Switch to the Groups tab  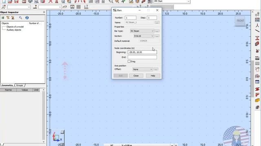[x=20, y=85]
